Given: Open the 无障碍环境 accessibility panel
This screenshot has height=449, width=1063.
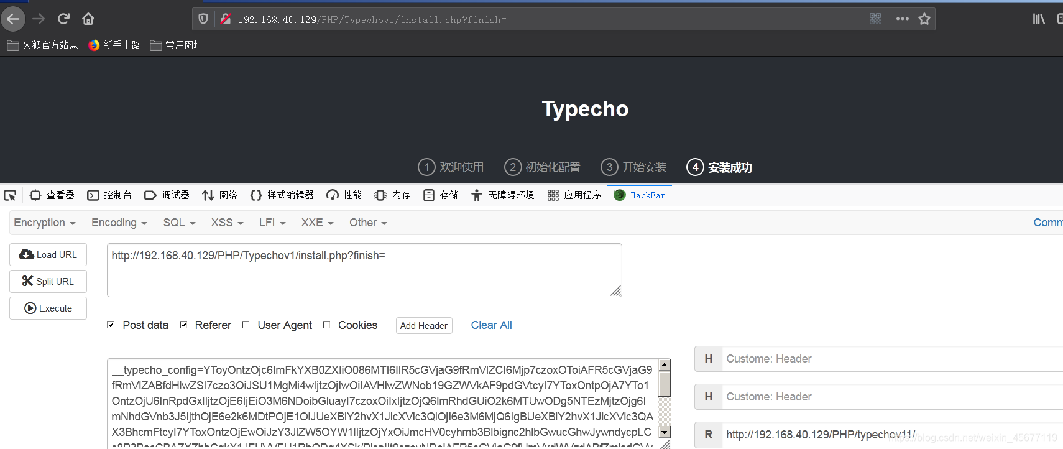Looking at the screenshot, I should pyautogui.click(x=502, y=195).
